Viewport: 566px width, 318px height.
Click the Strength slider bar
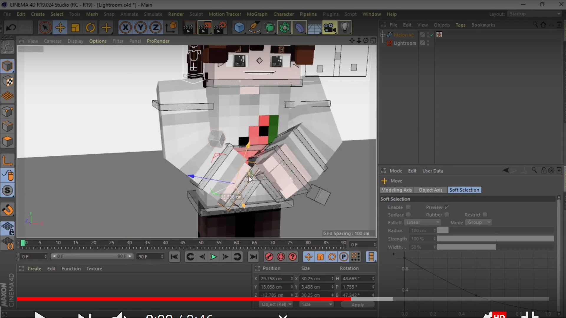pos(495,239)
